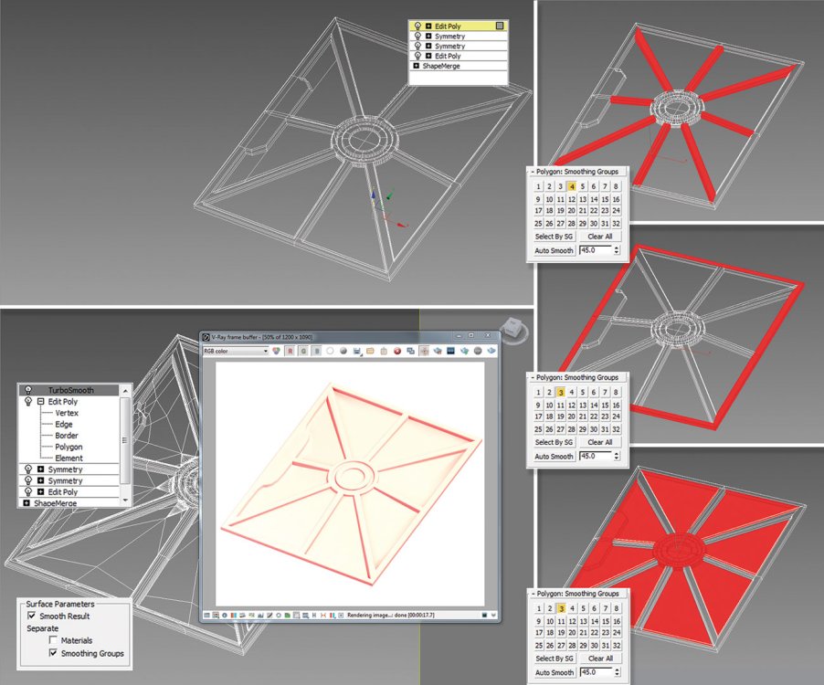The width and height of the screenshot is (824, 685).
Task: Click Clear All in the middle smoothing groups panel
Action: click(600, 442)
